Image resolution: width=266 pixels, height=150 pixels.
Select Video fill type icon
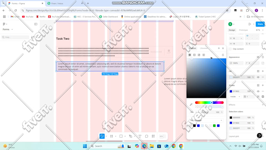(x=204, y=55)
